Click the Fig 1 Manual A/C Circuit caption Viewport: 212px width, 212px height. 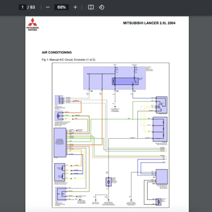pyautogui.click(x=69, y=60)
